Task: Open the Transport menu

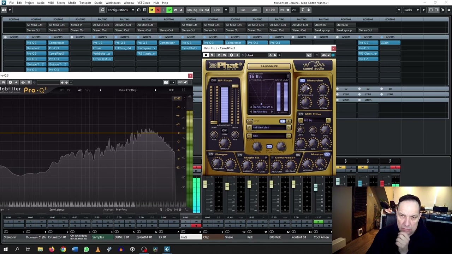Action: pyautogui.click(x=85, y=3)
